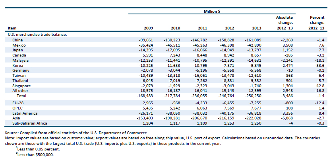
Task: Click the OPEC row label
Action: pos(17,108)
